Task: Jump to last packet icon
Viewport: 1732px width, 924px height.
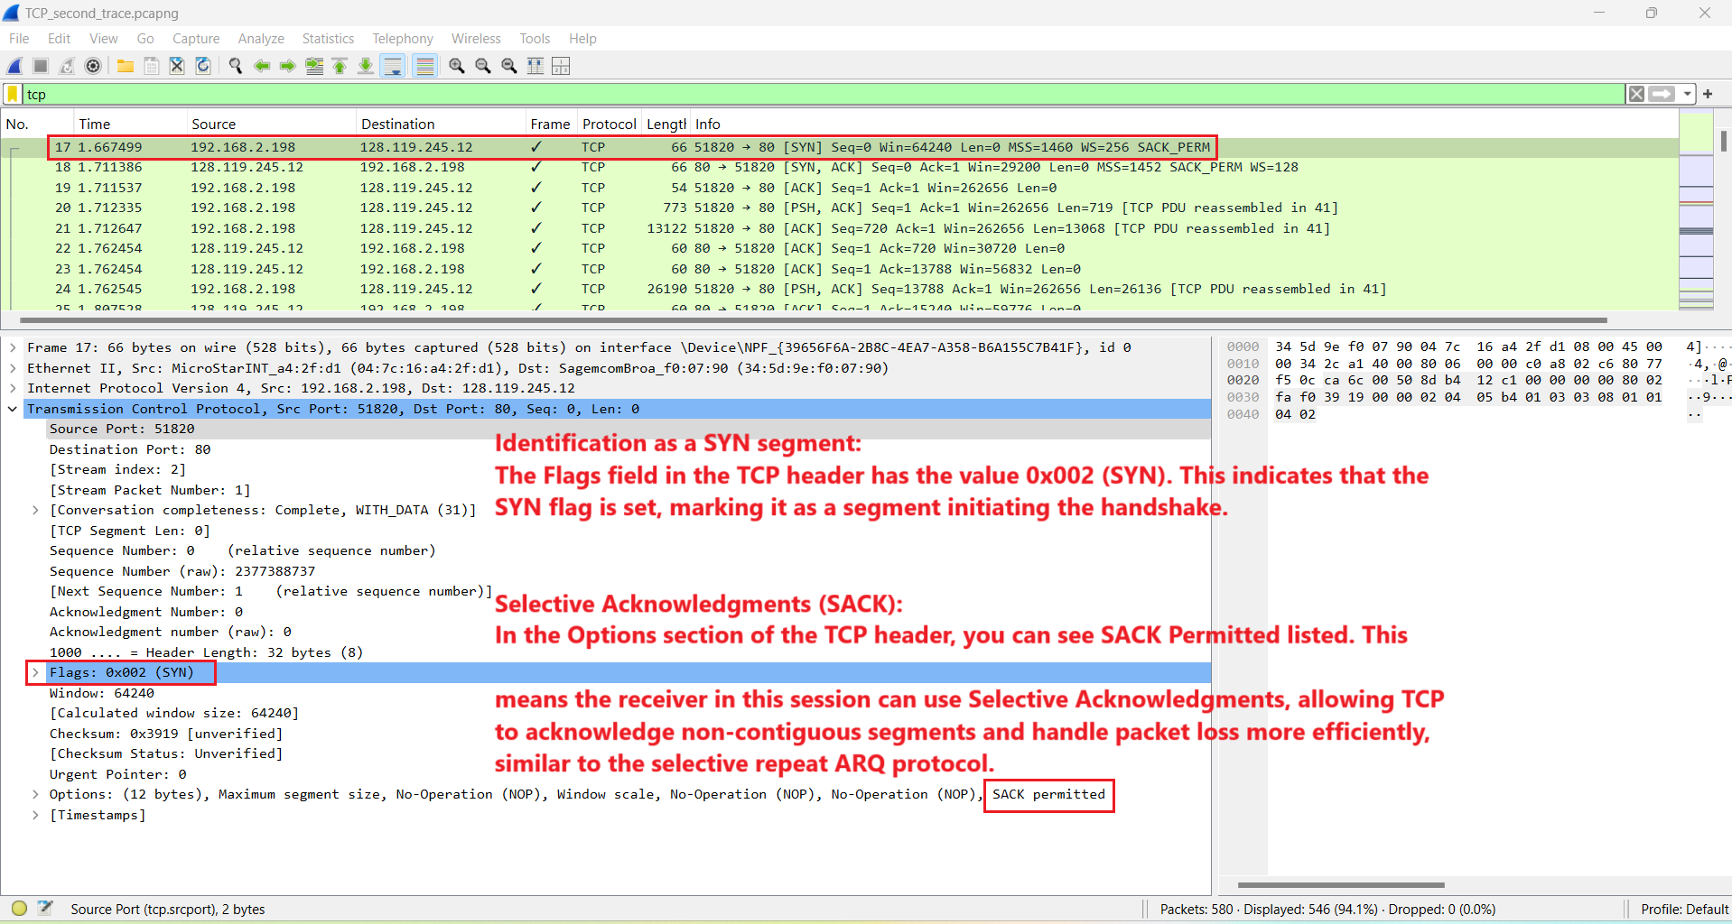Action: 366,66
